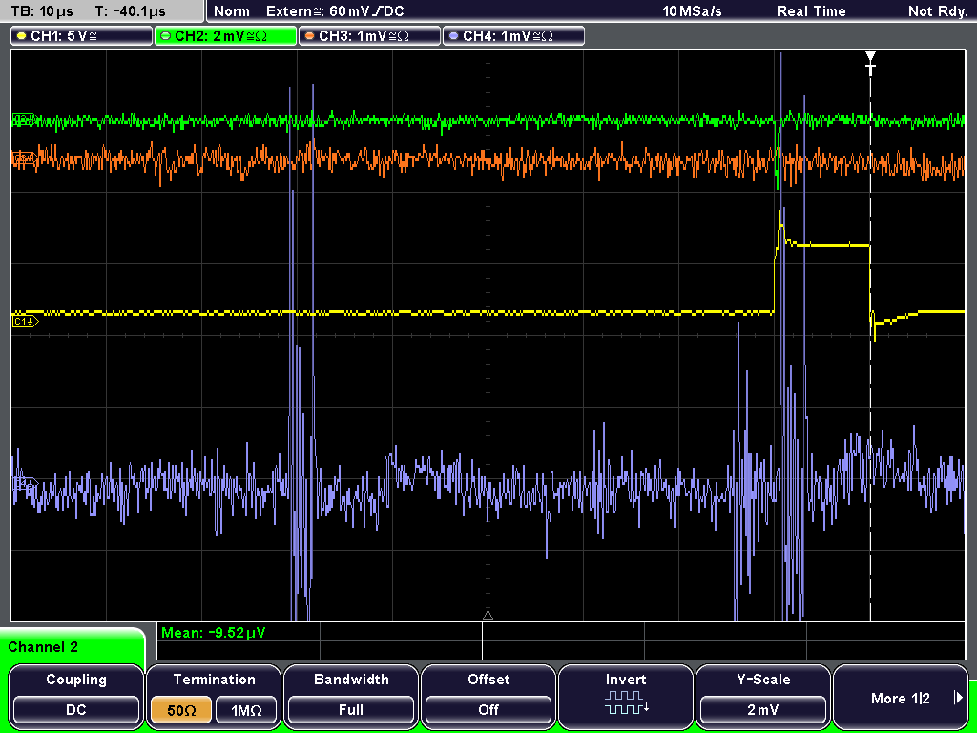Go to More 1|2 menu page
The width and height of the screenshot is (977, 733).
click(901, 695)
